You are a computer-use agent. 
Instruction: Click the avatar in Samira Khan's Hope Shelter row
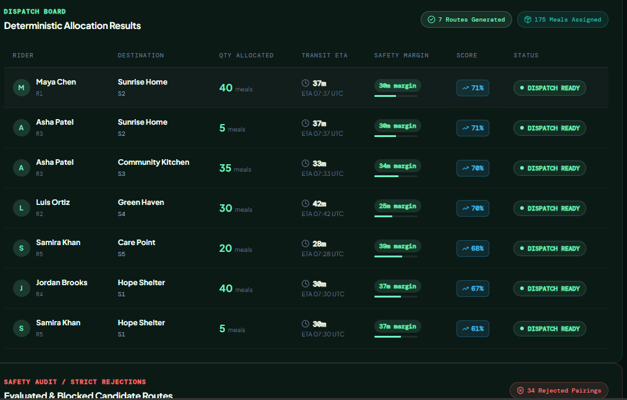click(22, 328)
